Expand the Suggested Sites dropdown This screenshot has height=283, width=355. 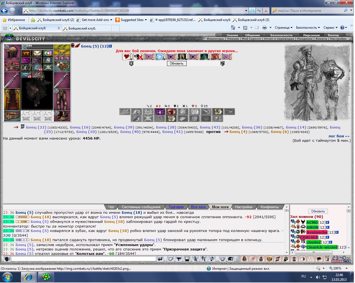[146, 20]
